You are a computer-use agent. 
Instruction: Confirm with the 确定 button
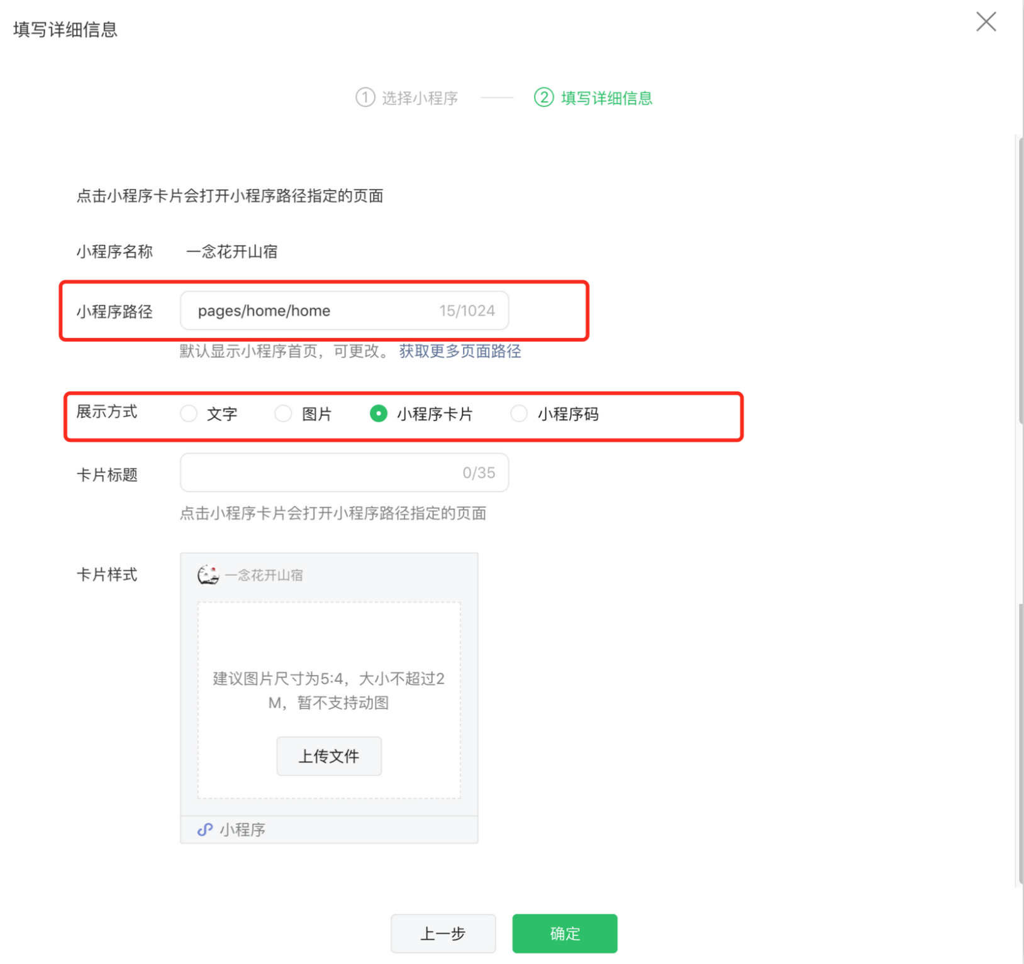click(x=565, y=933)
